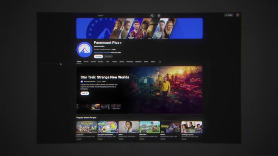
Task: Open the 'and 5 more links' link
Action: [x=116, y=52]
